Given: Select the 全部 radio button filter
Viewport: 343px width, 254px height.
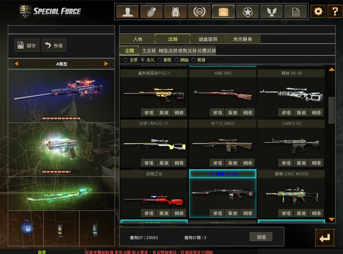Looking at the screenshot, I should (125, 60).
